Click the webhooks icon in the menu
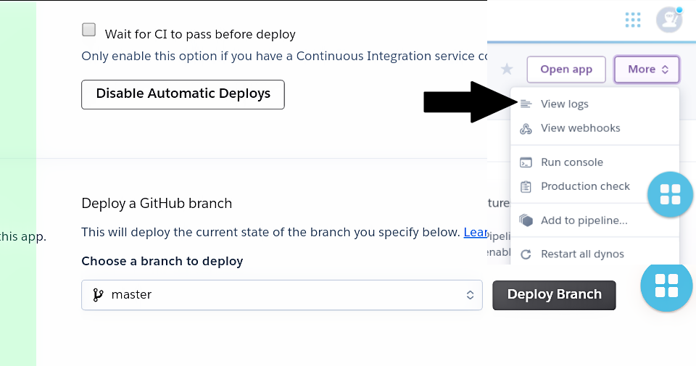 coord(526,129)
